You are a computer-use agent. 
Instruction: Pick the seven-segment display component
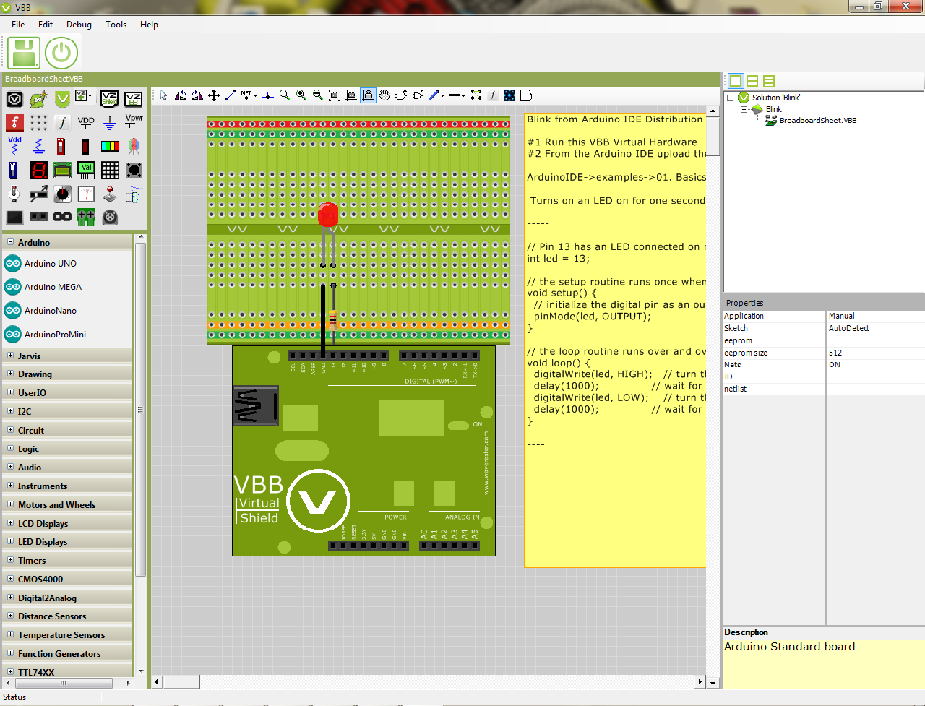click(x=38, y=171)
